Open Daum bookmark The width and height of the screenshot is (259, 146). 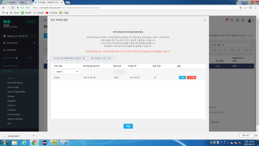click(x=14, y=13)
